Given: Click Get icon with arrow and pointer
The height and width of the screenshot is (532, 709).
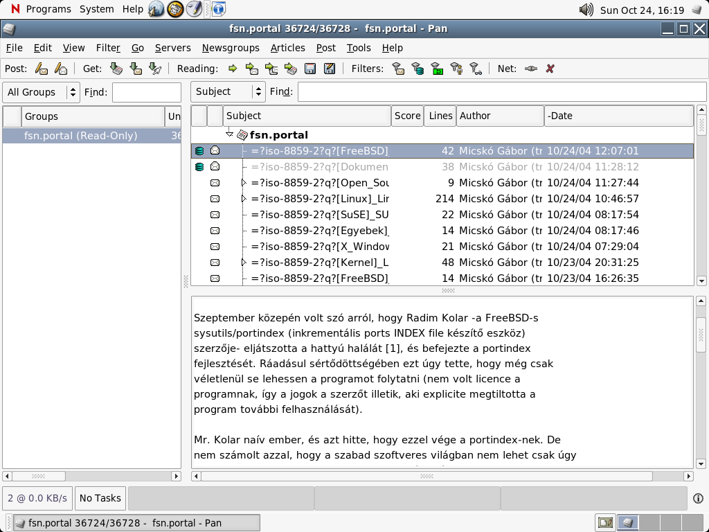Looking at the screenshot, I should [155, 69].
